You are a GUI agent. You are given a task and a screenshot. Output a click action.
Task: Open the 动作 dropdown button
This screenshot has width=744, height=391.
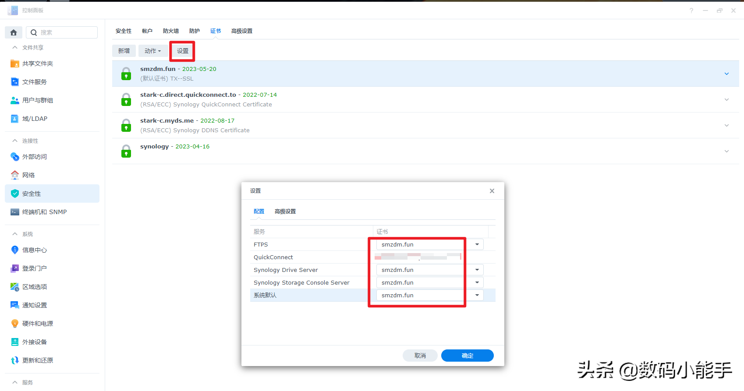153,51
